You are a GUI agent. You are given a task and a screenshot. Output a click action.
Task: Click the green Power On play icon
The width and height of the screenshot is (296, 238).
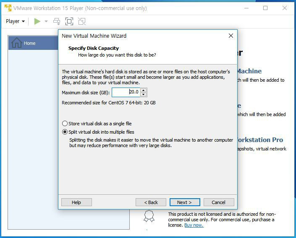pyautogui.click(x=37, y=21)
